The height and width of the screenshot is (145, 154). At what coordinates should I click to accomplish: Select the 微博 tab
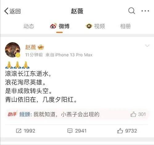tap(60, 26)
